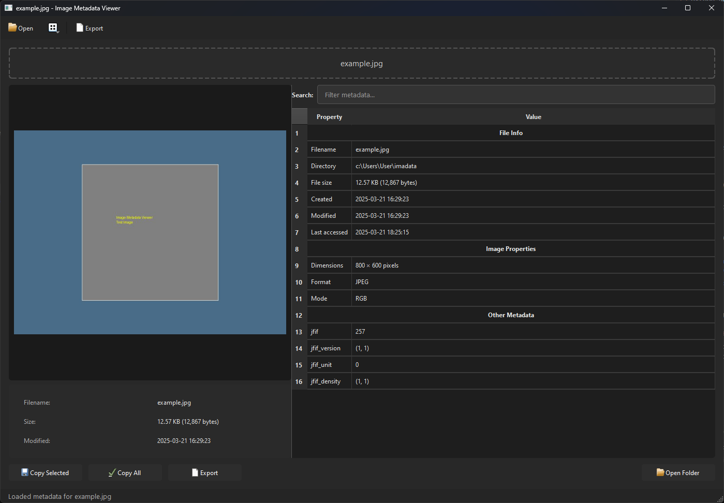Image resolution: width=724 pixels, height=503 pixels.
Task: Click the Export document icon in toolbar
Action: coord(80,28)
